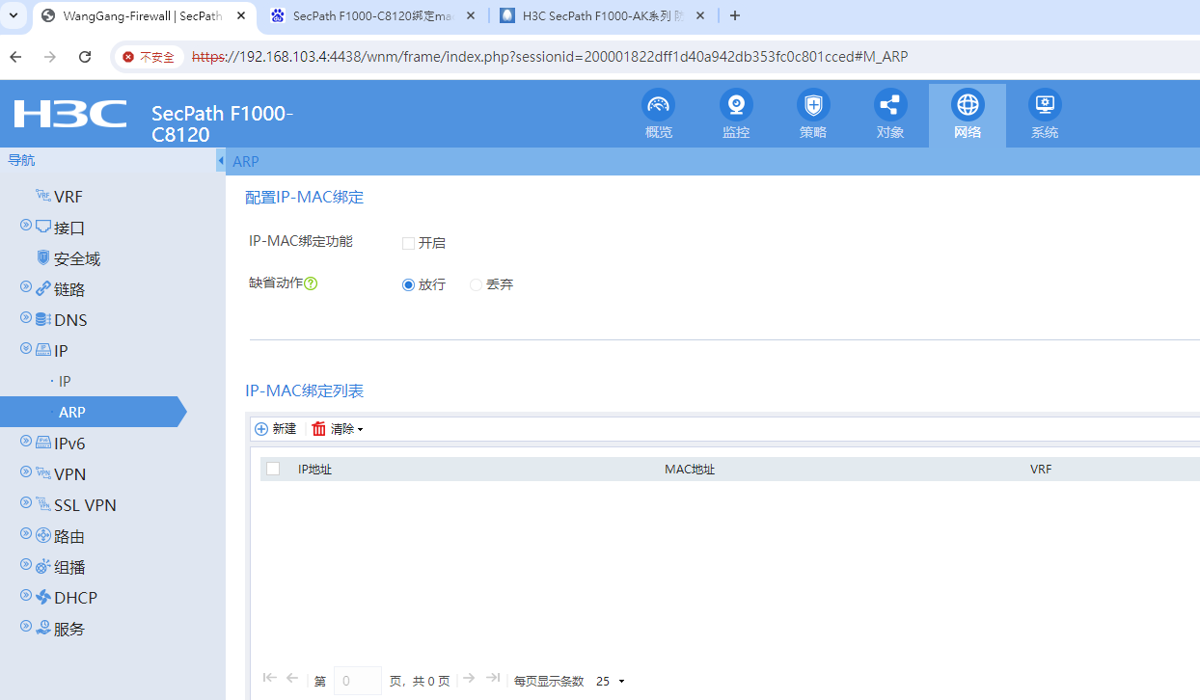Select the 丢弃 radio button
This screenshot has width=1200, height=700.
click(476, 284)
